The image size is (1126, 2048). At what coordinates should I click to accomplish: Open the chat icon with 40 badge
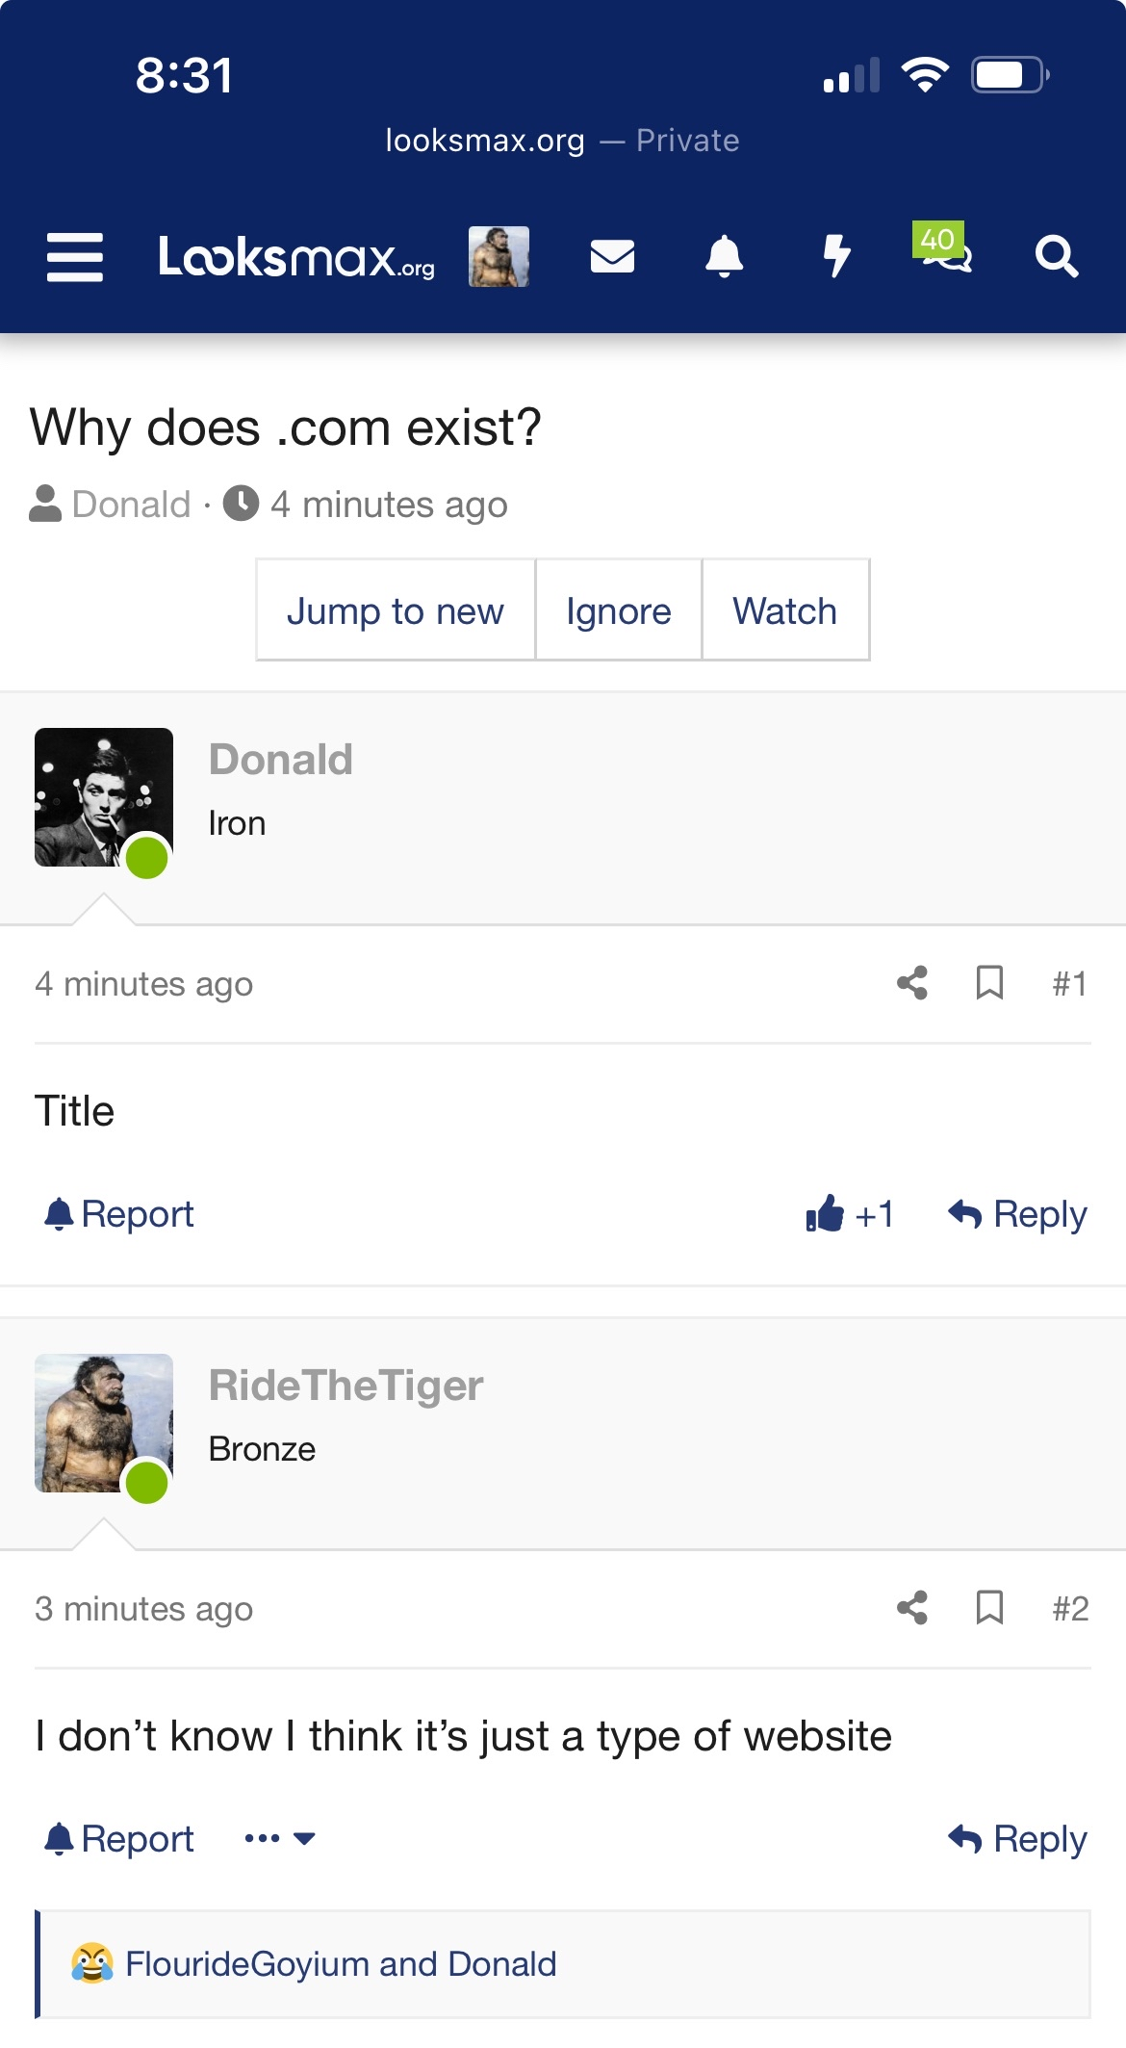[945, 250]
